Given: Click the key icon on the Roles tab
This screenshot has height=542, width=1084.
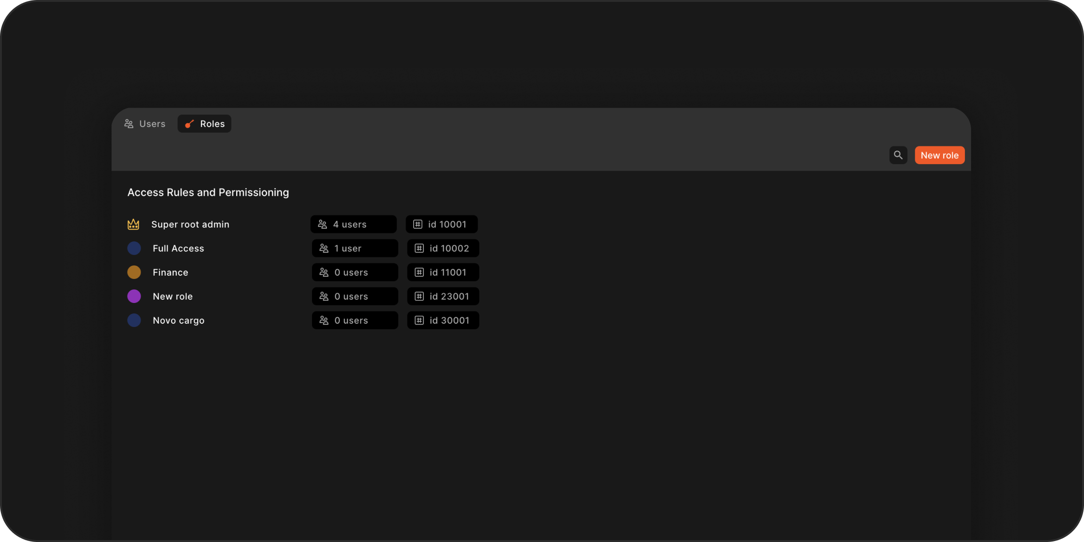Looking at the screenshot, I should (x=190, y=124).
